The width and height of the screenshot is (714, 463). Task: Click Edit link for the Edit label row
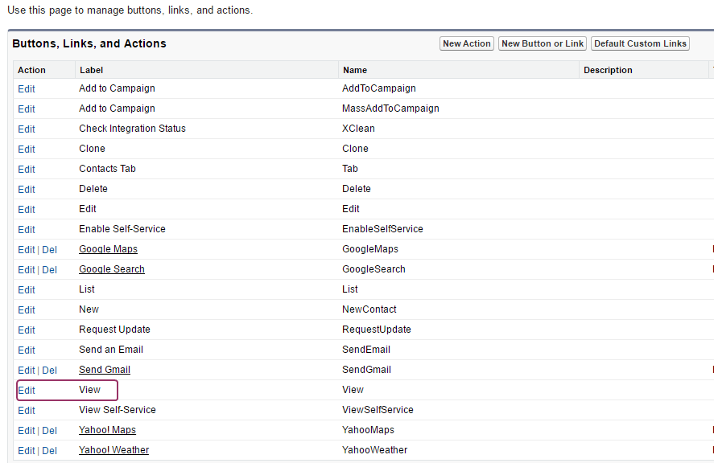27,210
